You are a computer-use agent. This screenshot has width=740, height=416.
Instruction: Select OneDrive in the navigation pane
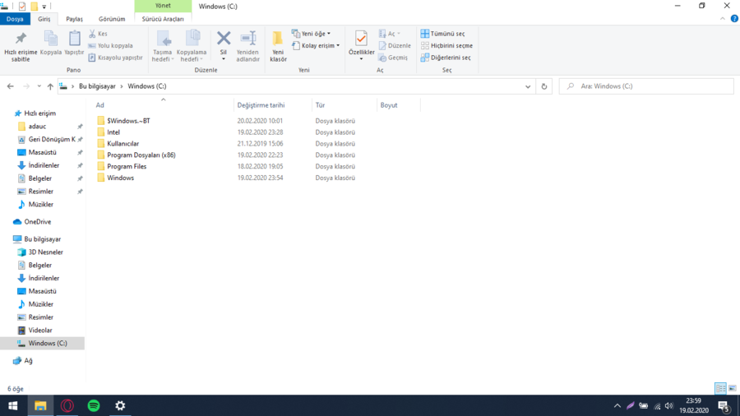tap(37, 222)
